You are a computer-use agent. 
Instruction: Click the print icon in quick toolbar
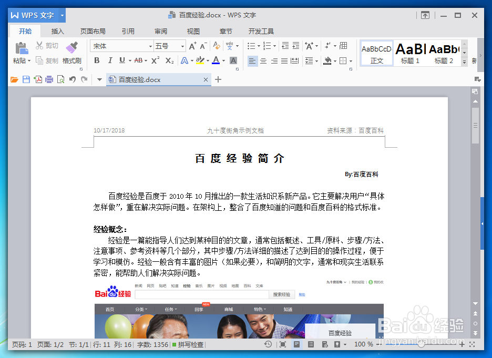point(49,80)
